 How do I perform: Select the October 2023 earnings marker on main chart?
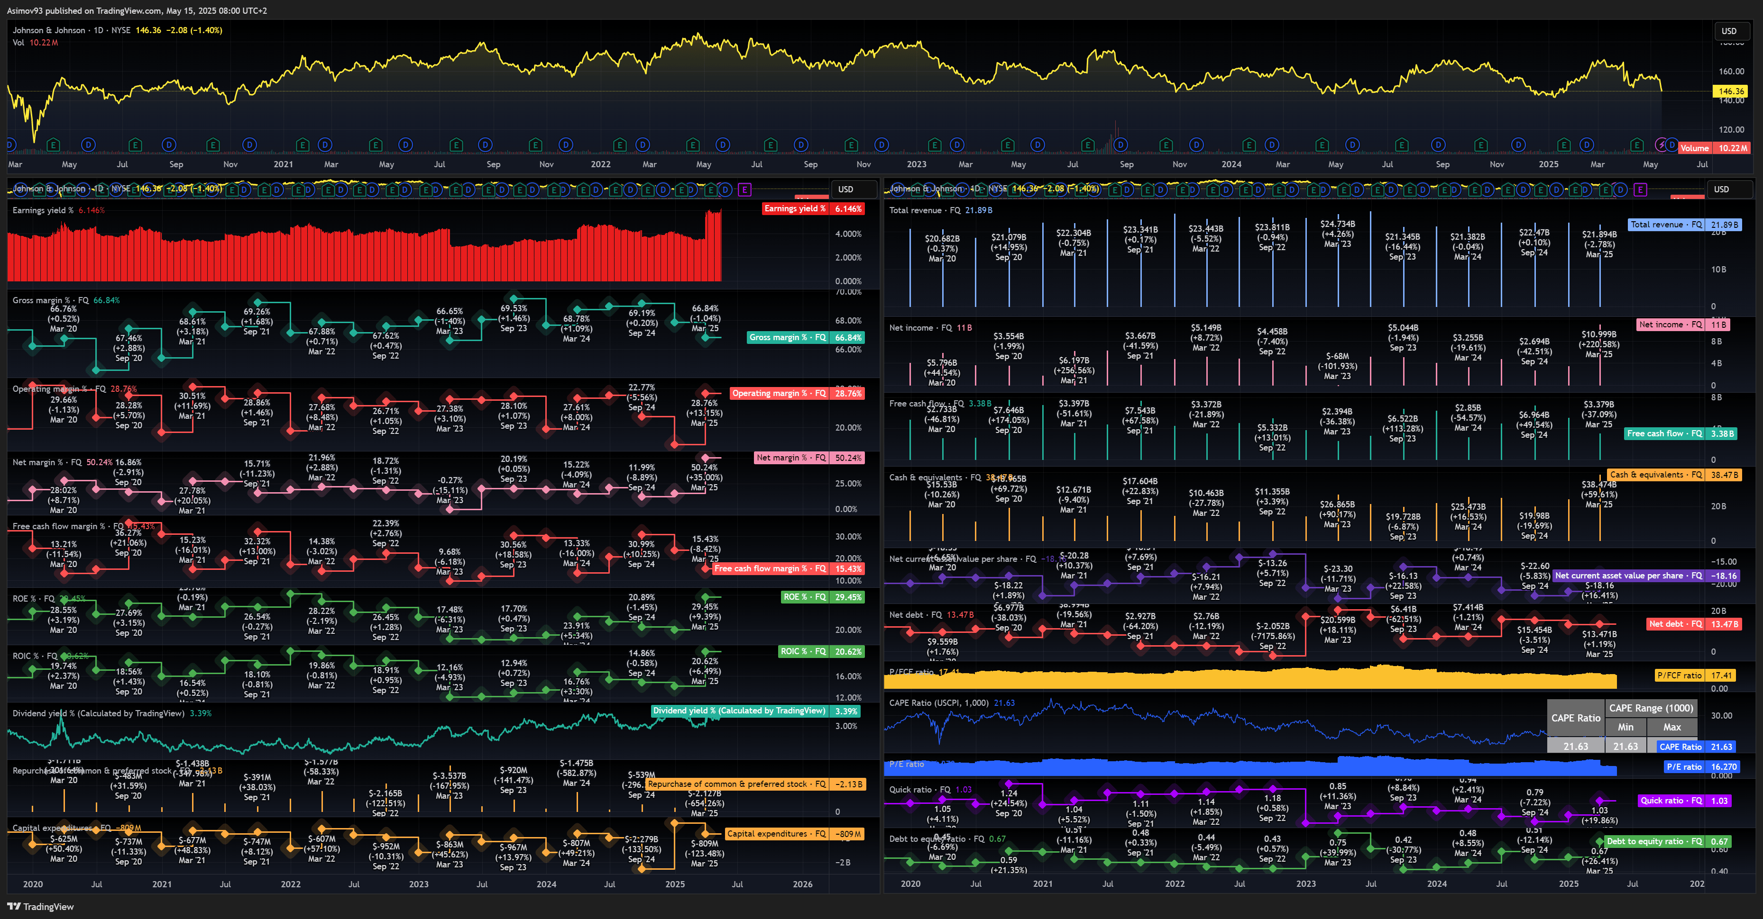click(1166, 145)
